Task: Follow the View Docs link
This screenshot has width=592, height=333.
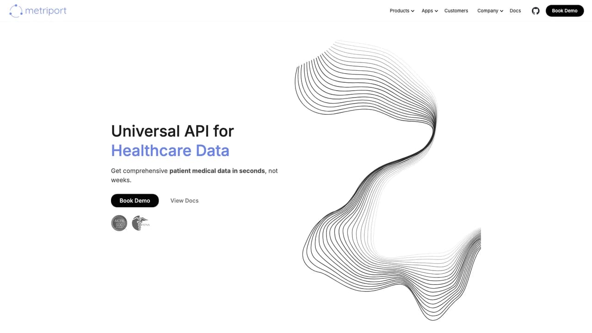Action: click(x=185, y=200)
